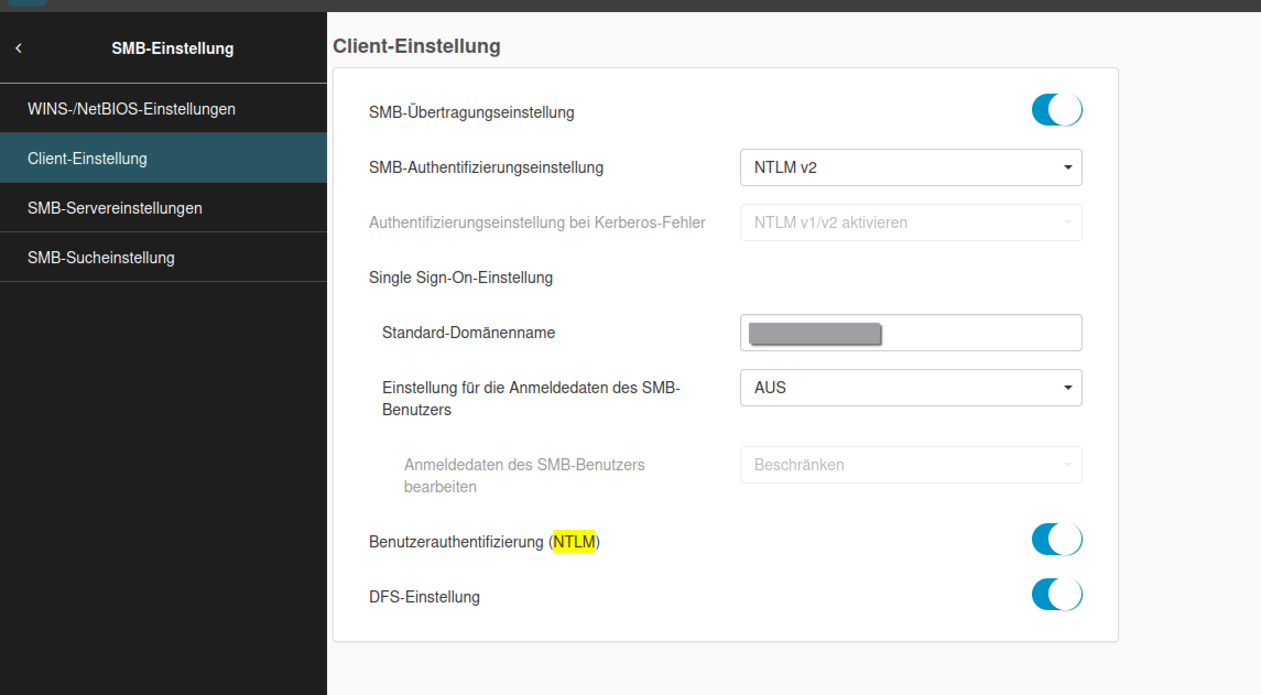
Task: Click the DFS-Einstellung label text
Action: pyautogui.click(x=424, y=597)
